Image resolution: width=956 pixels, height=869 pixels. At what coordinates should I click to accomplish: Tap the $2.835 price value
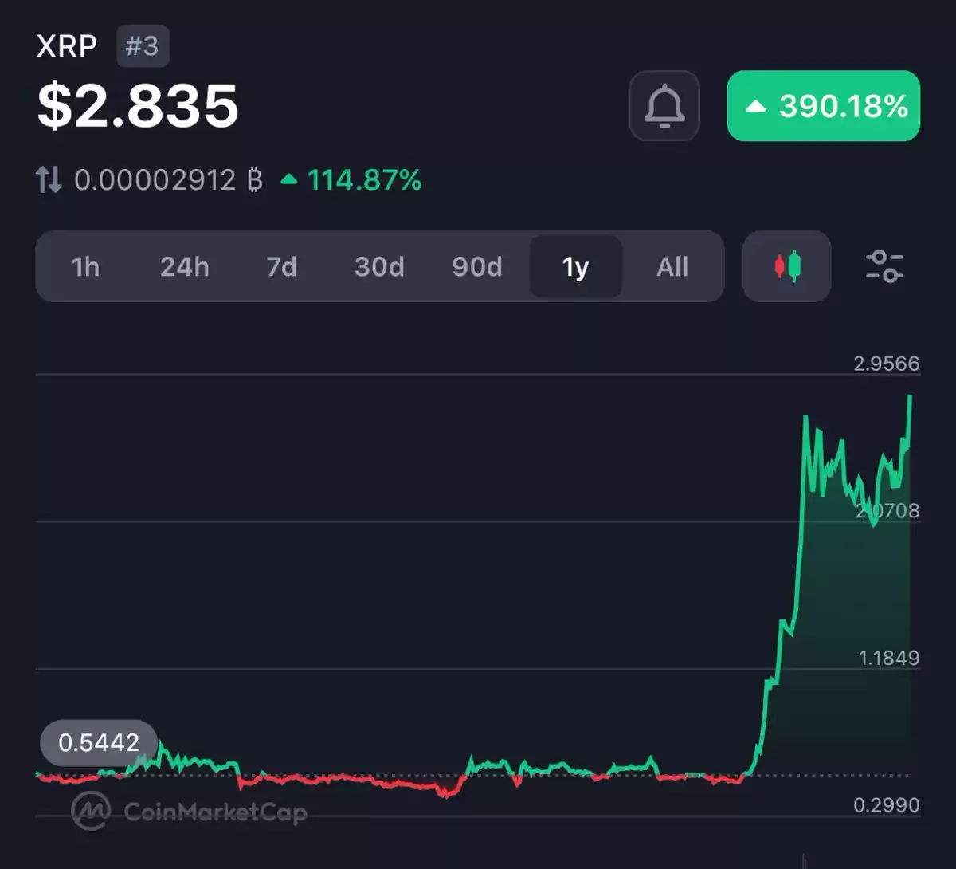[x=138, y=106]
